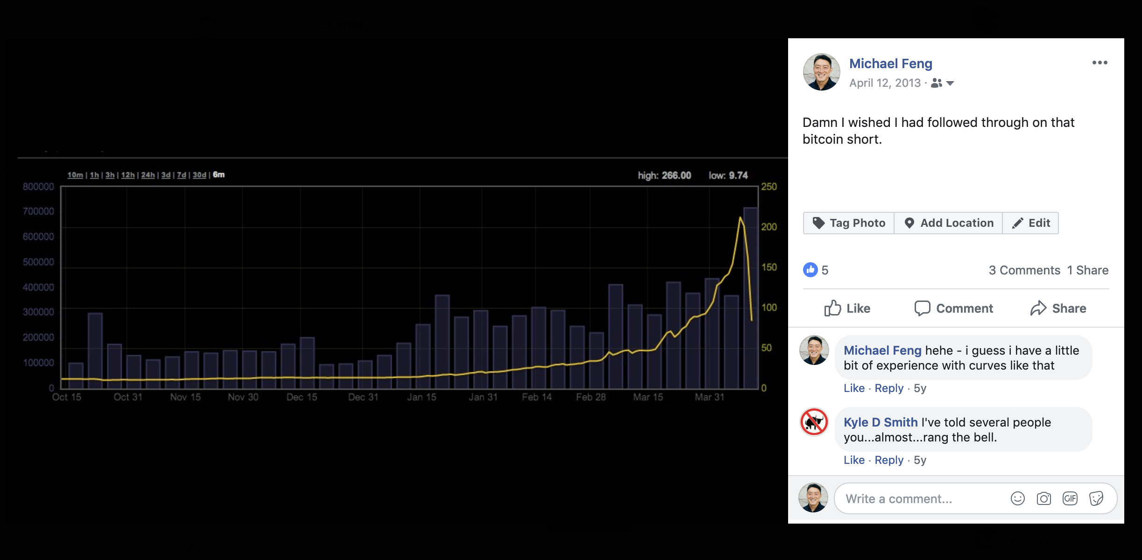The width and height of the screenshot is (1142, 560).
Task: Click the blue thumbs-up reaction icon
Action: click(x=811, y=270)
